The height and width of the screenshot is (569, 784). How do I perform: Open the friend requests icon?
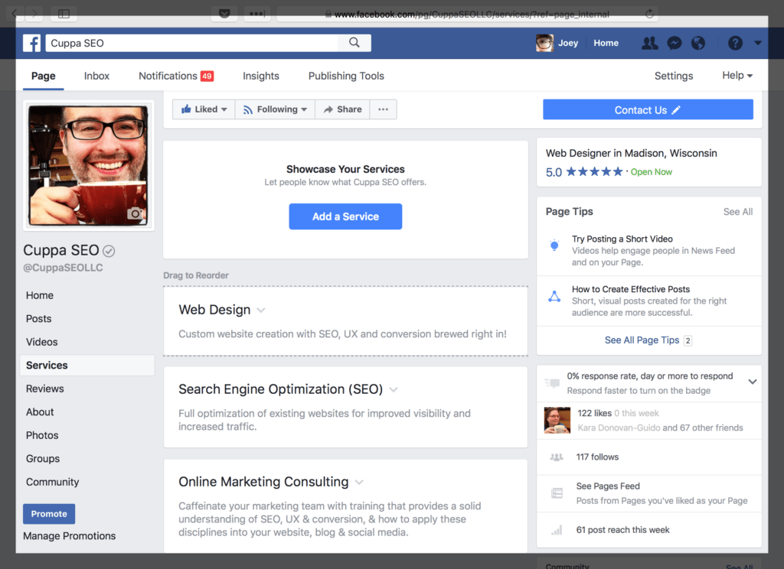click(x=649, y=44)
